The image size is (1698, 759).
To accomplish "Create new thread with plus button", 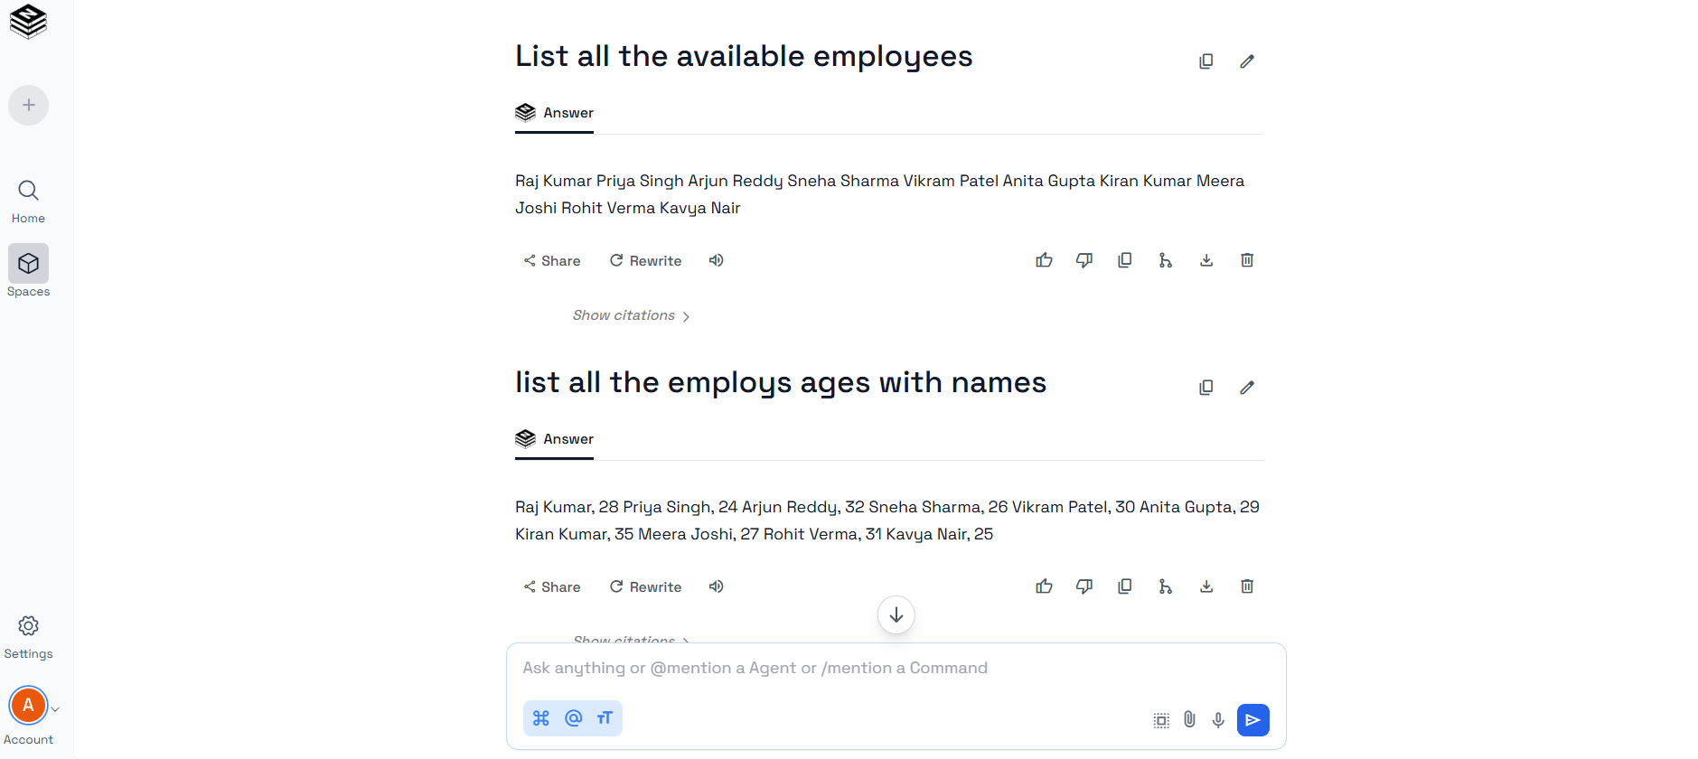I will (x=29, y=106).
